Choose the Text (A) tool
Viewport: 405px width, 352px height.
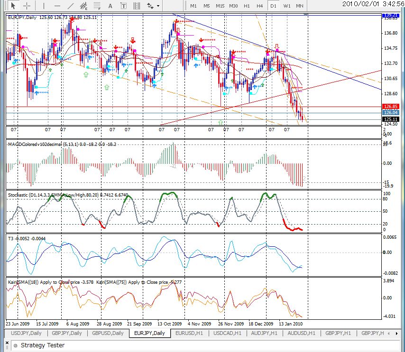[110, 6]
